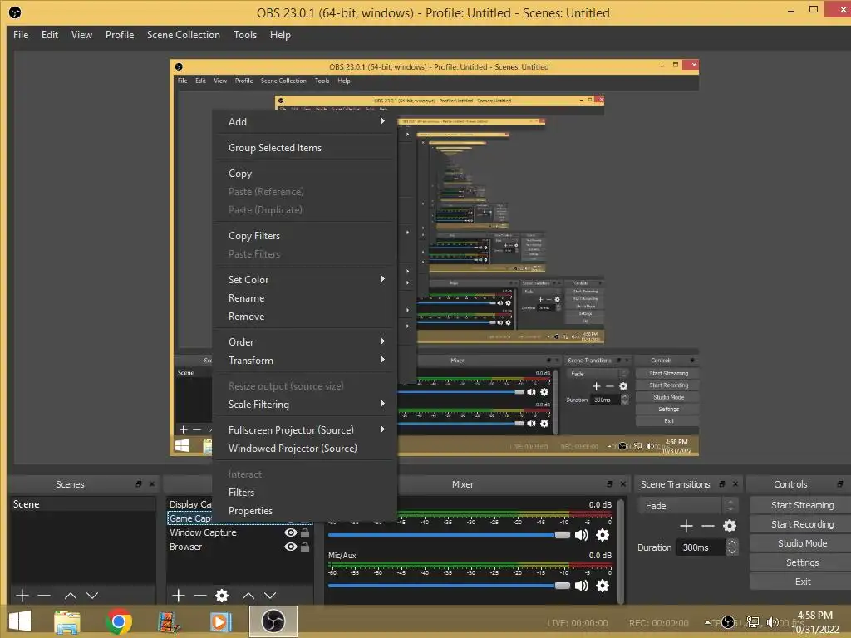Click the Start Streaming button

pyautogui.click(x=802, y=505)
